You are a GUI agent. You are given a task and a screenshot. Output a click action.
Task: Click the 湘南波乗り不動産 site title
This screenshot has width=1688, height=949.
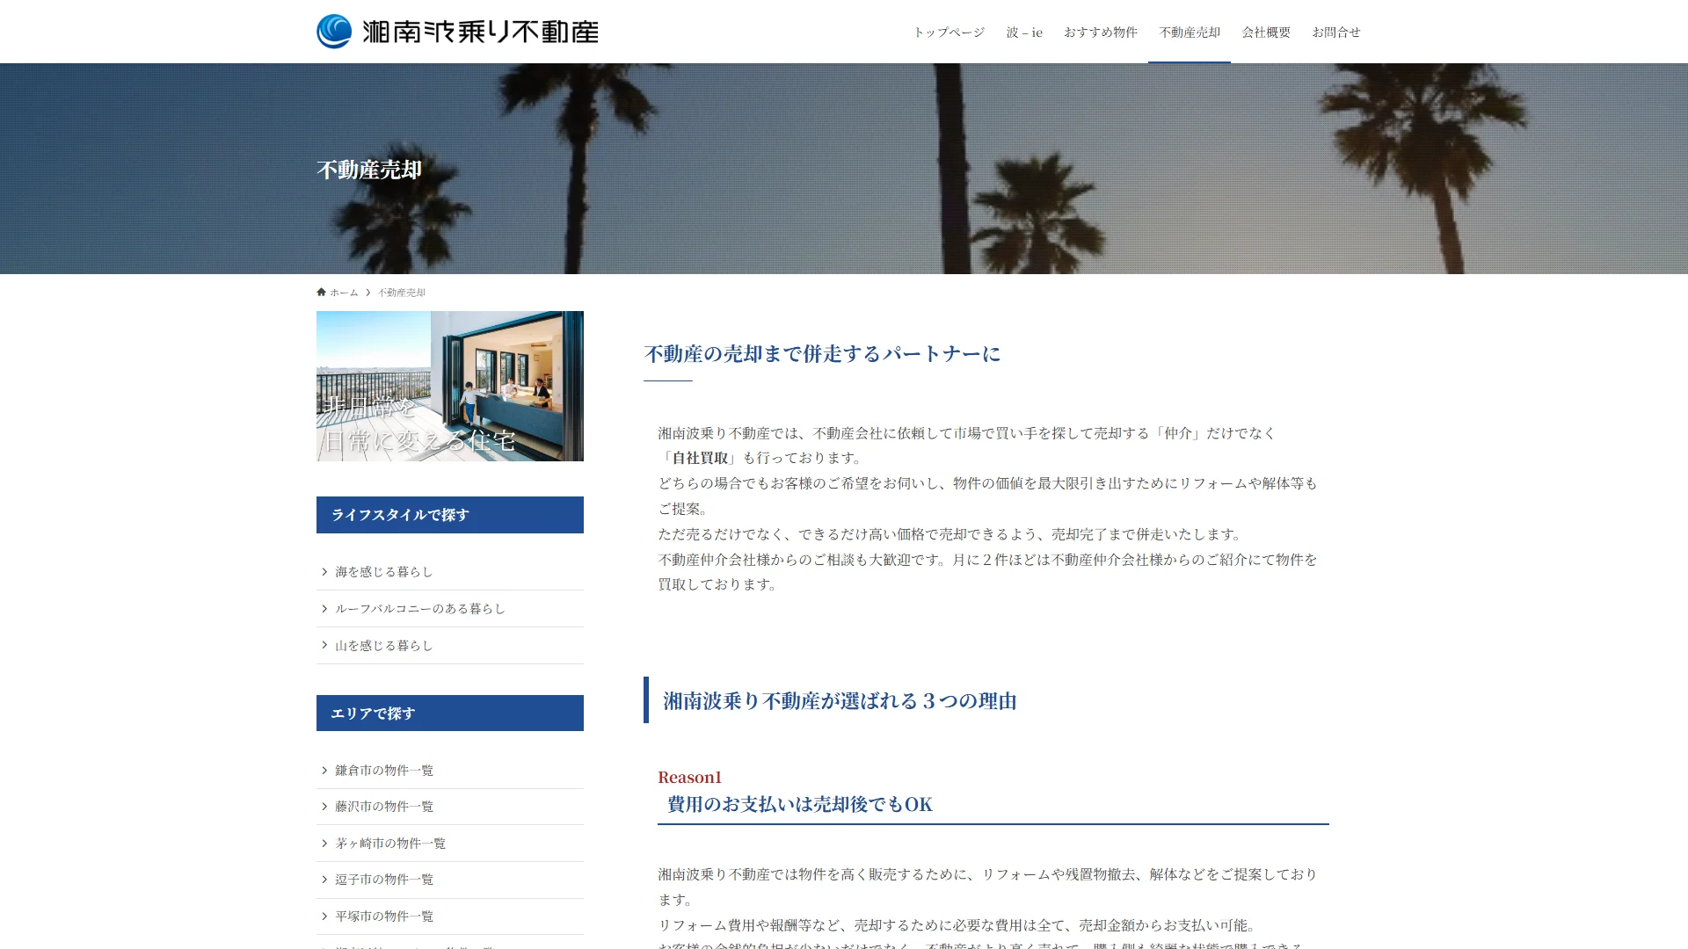tap(480, 32)
